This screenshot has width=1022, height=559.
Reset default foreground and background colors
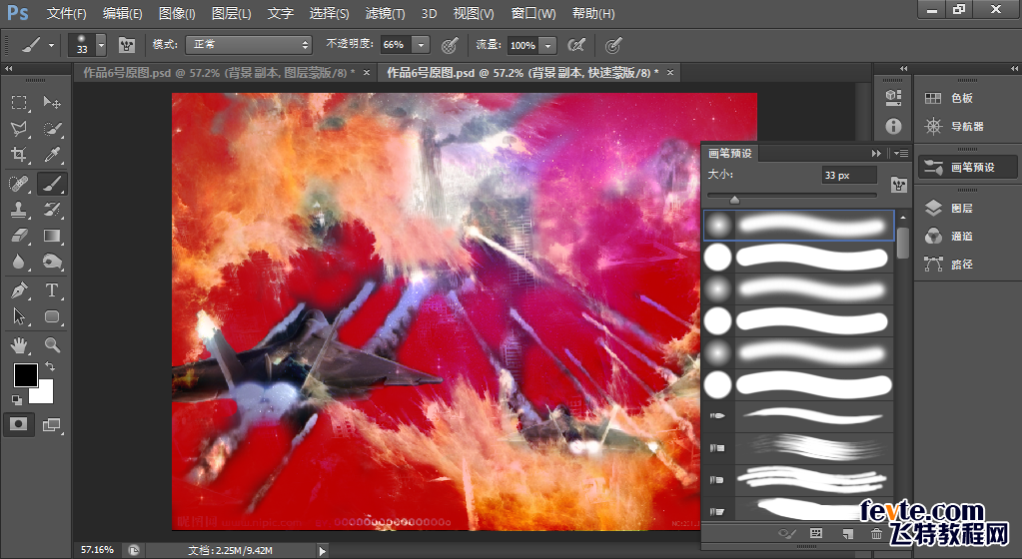click(x=17, y=399)
